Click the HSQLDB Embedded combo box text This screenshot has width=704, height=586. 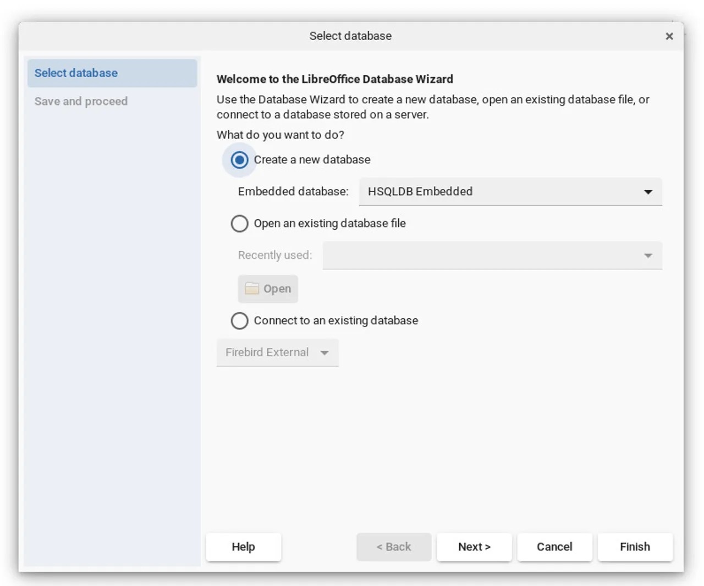pyautogui.click(x=420, y=192)
